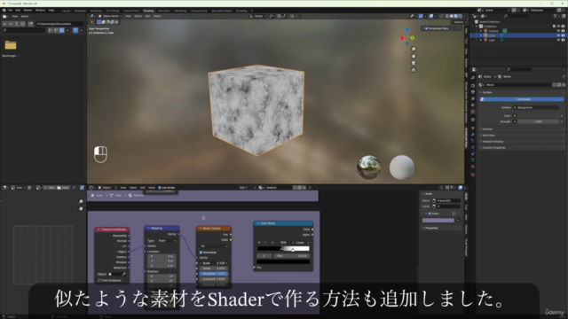This screenshot has width=568, height=319.
Task: Adjust Noise Texture Roughness slider
Action: (x=213, y=274)
